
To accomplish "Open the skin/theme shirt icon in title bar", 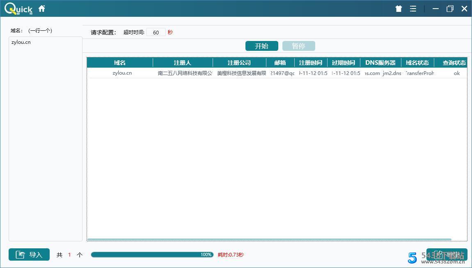I will [x=398, y=8].
